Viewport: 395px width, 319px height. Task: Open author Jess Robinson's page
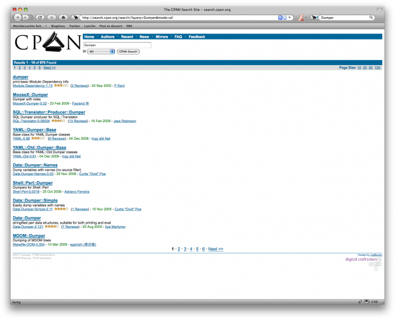point(125,121)
